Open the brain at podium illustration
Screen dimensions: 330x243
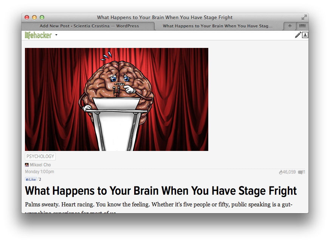[x=116, y=99]
